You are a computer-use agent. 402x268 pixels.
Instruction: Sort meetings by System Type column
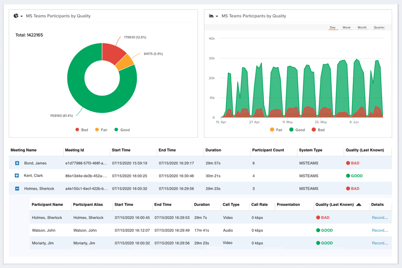point(311,150)
